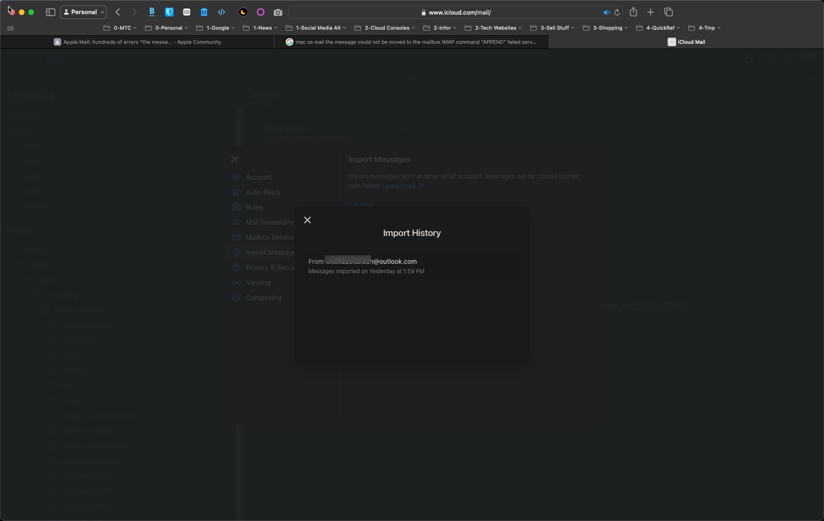Expand the 0-MTC bookmarks folder
The image size is (824, 521).
(120, 28)
